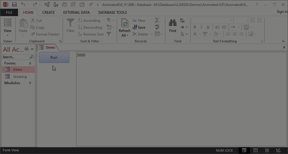Screen dimensions: 288x154
Task: Open the CREATE ribbon tab
Action: pyautogui.click(x=48, y=12)
